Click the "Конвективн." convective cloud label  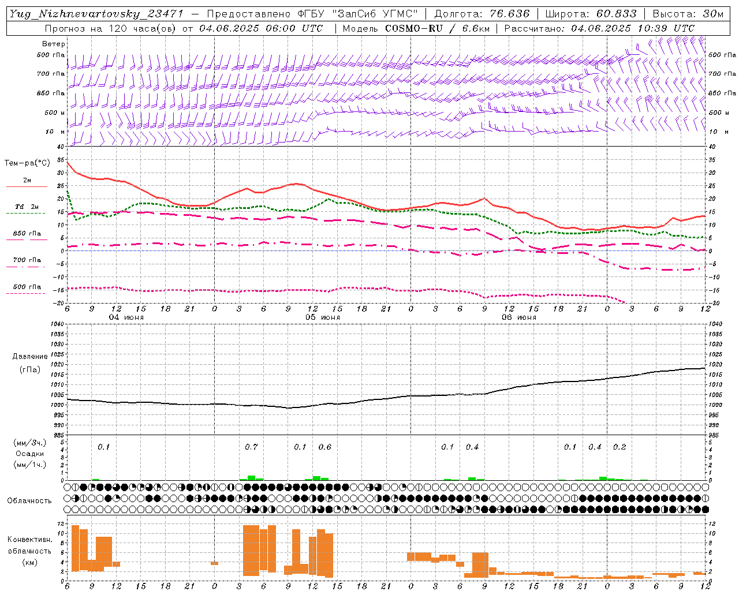pos(29,540)
